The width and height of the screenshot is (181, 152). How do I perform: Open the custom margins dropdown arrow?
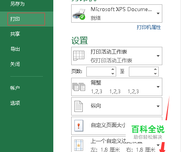[x=158, y=145]
